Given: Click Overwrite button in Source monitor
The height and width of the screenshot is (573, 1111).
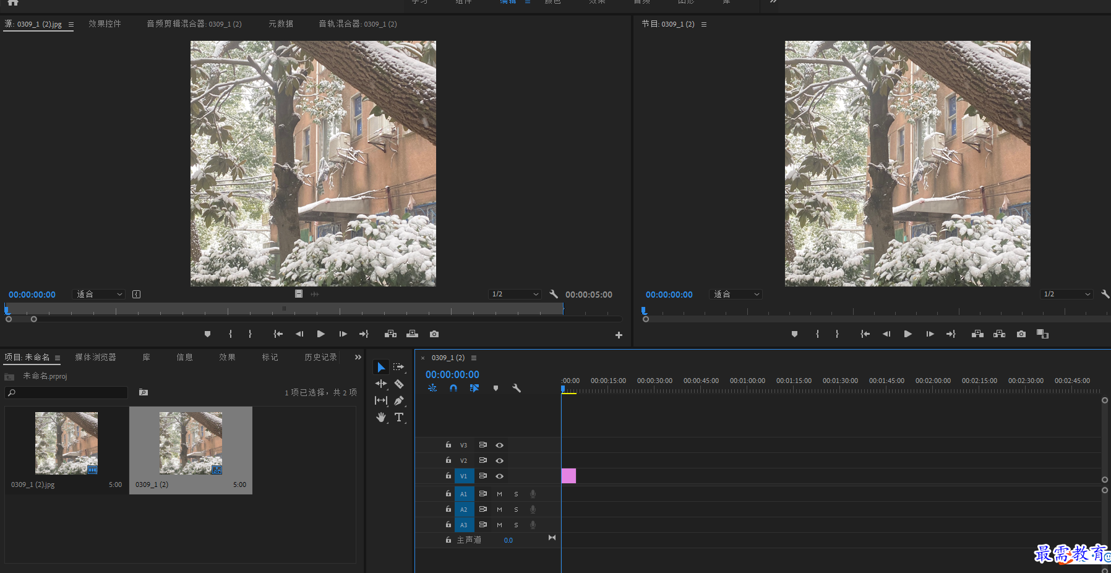Looking at the screenshot, I should (412, 334).
